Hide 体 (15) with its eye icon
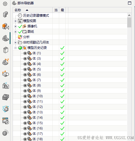This screenshot has height=141, width=135. point(25,123)
